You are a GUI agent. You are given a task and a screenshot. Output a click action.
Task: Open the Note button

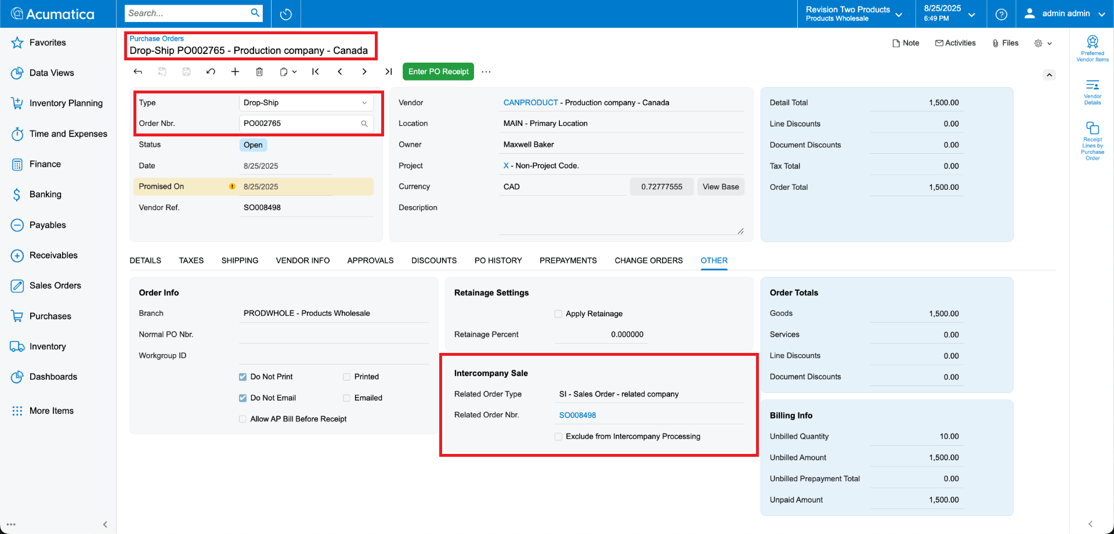tap(906, 43)
